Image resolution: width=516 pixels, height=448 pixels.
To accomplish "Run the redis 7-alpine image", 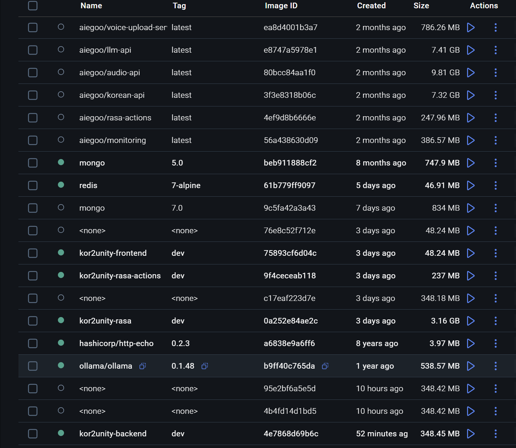I will [470, 185].
